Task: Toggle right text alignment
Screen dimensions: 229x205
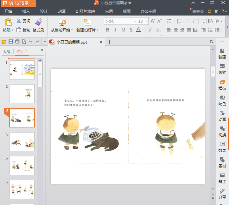Action: 182,30
